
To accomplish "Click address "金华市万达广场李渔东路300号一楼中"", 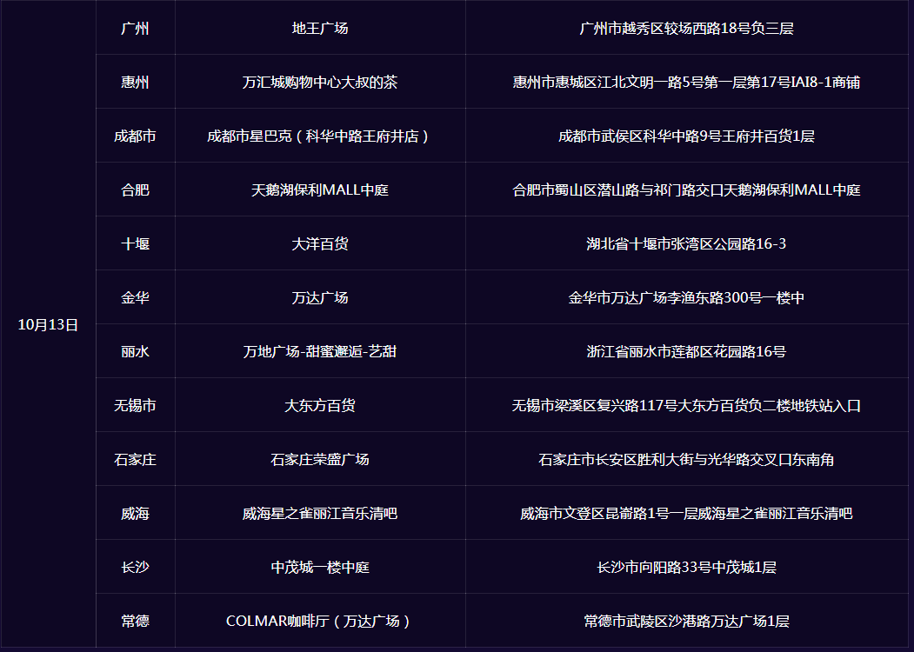I will tap(687, 297).
